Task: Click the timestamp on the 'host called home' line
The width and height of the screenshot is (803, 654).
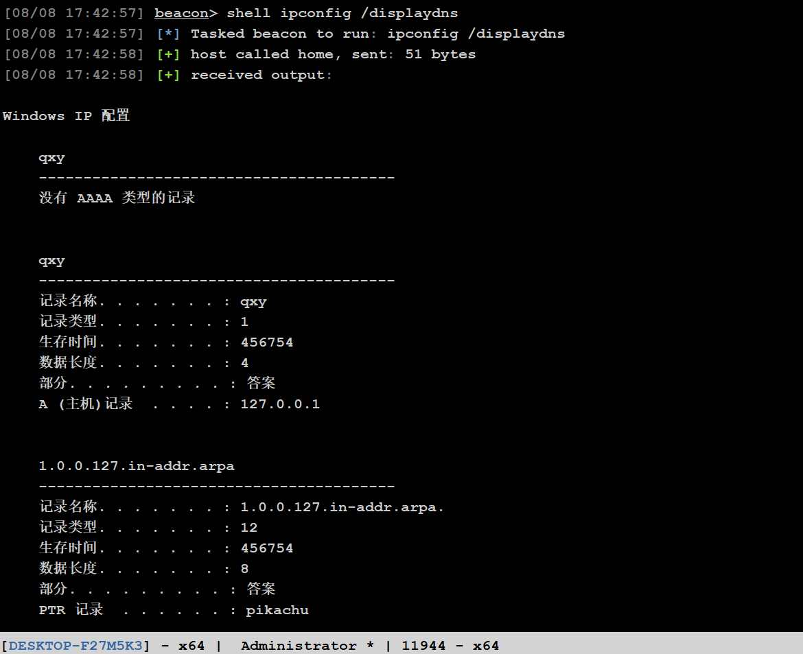Action: pyautogui.click(x=74, y=54)
